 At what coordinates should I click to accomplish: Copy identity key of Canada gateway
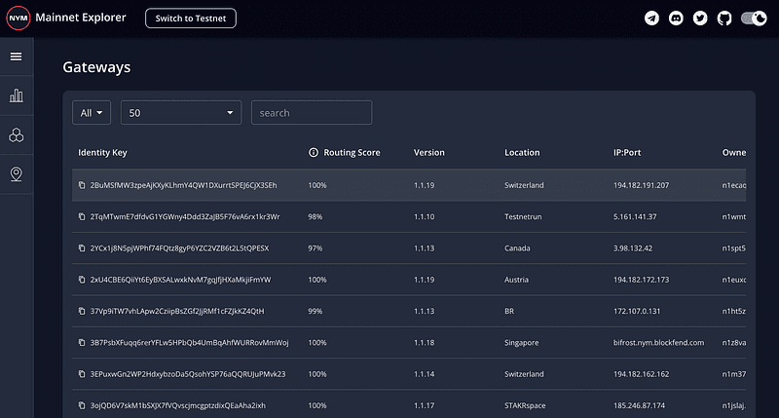[82, 248]
